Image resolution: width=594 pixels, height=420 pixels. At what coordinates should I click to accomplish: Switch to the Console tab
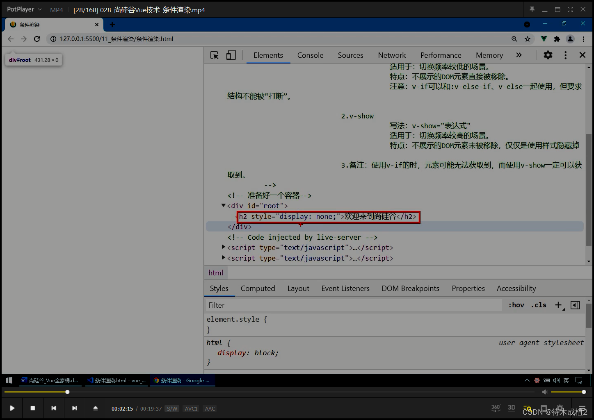tap(310, 55)
